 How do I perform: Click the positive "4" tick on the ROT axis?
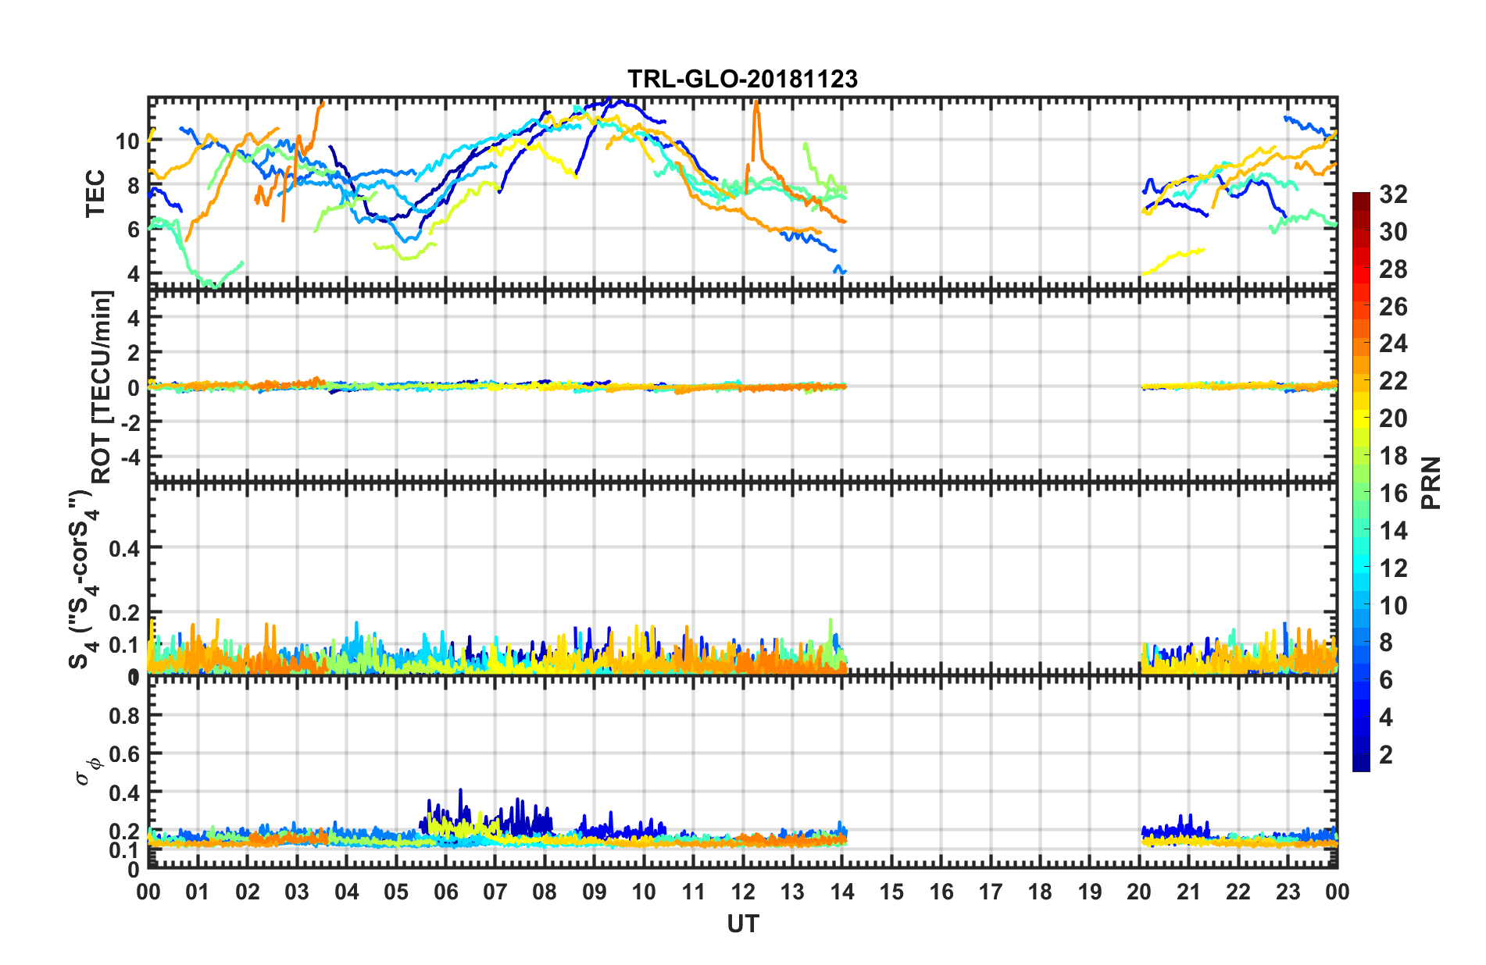134,319
